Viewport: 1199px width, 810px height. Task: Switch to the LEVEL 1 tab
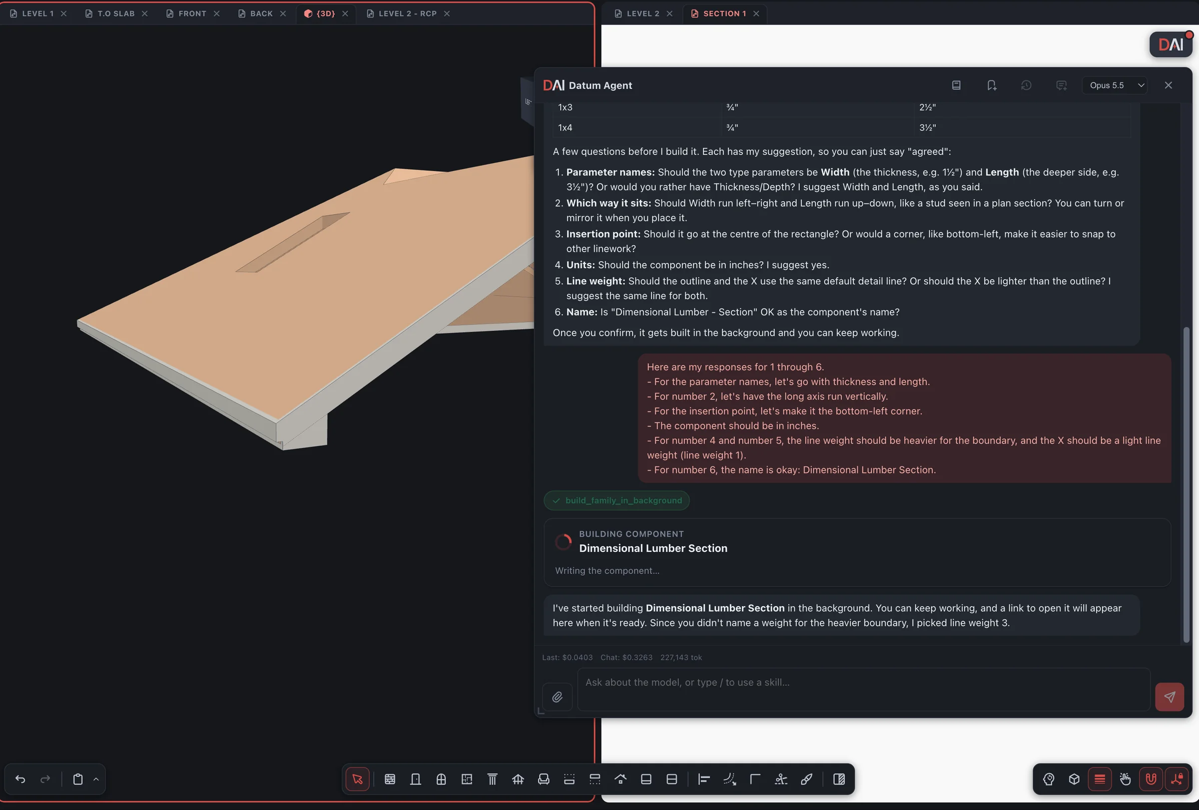[37, 13]
